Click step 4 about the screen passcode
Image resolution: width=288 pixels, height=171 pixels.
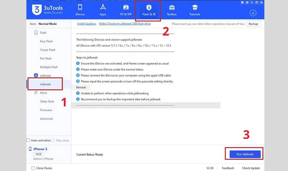pyautogui.click(x=125, y=81)
